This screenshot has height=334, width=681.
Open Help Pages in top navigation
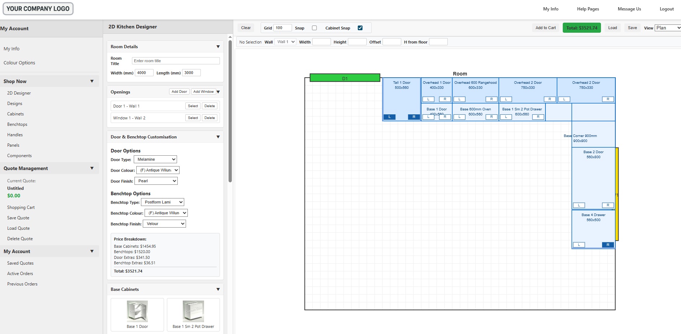click(588, 9)
